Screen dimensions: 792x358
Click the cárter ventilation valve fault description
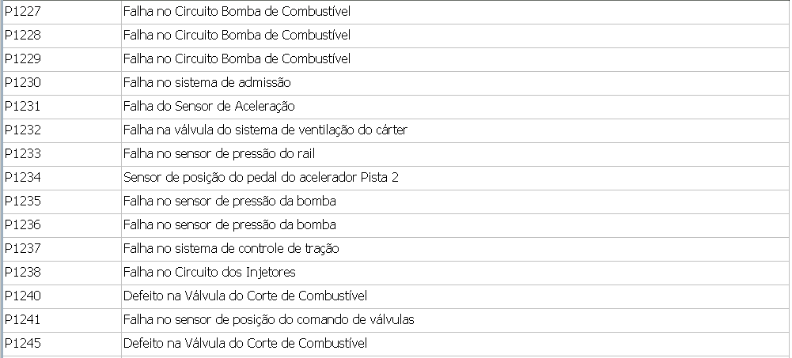[x=265, y=130]
